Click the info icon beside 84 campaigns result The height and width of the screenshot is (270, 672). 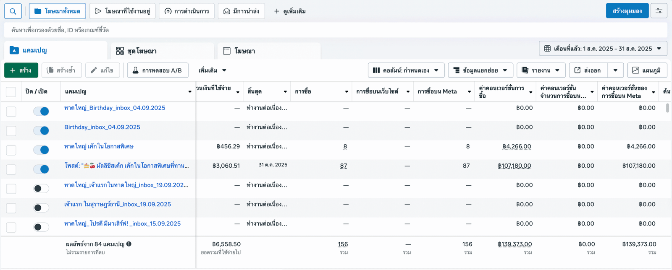pos(129,244)
